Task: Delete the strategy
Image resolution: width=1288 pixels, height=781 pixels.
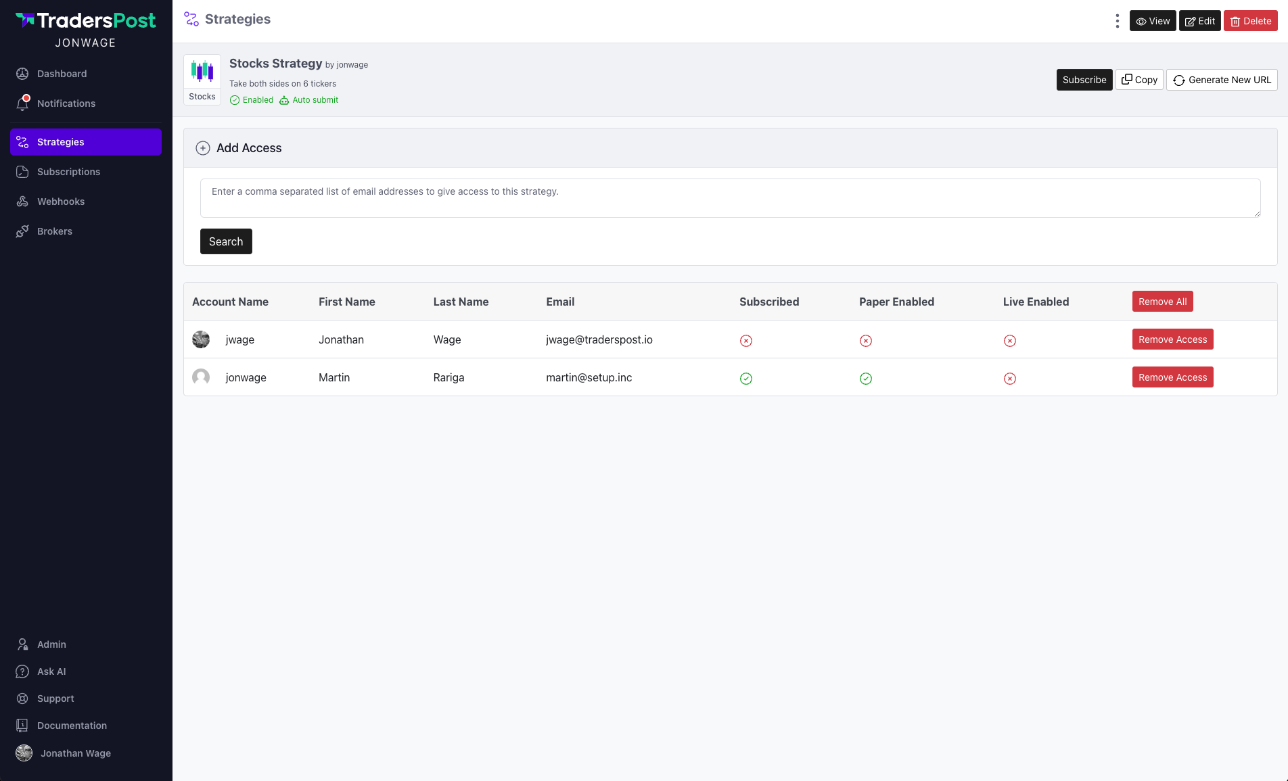Action: (1251, 21)
